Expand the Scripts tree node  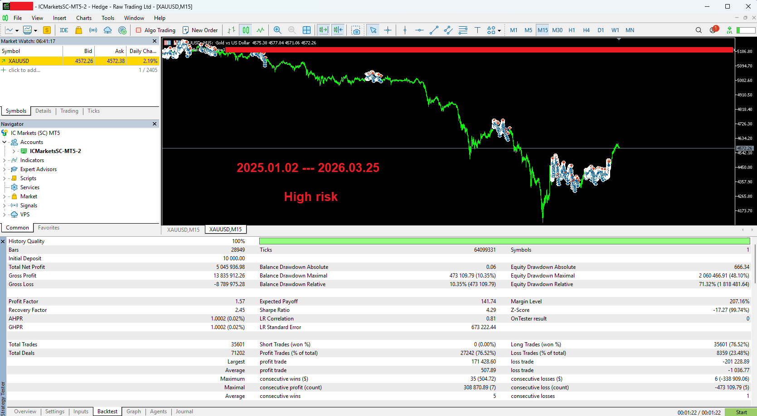click(5, 178)
